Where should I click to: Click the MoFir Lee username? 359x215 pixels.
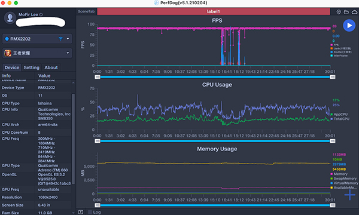click(28, 14)
